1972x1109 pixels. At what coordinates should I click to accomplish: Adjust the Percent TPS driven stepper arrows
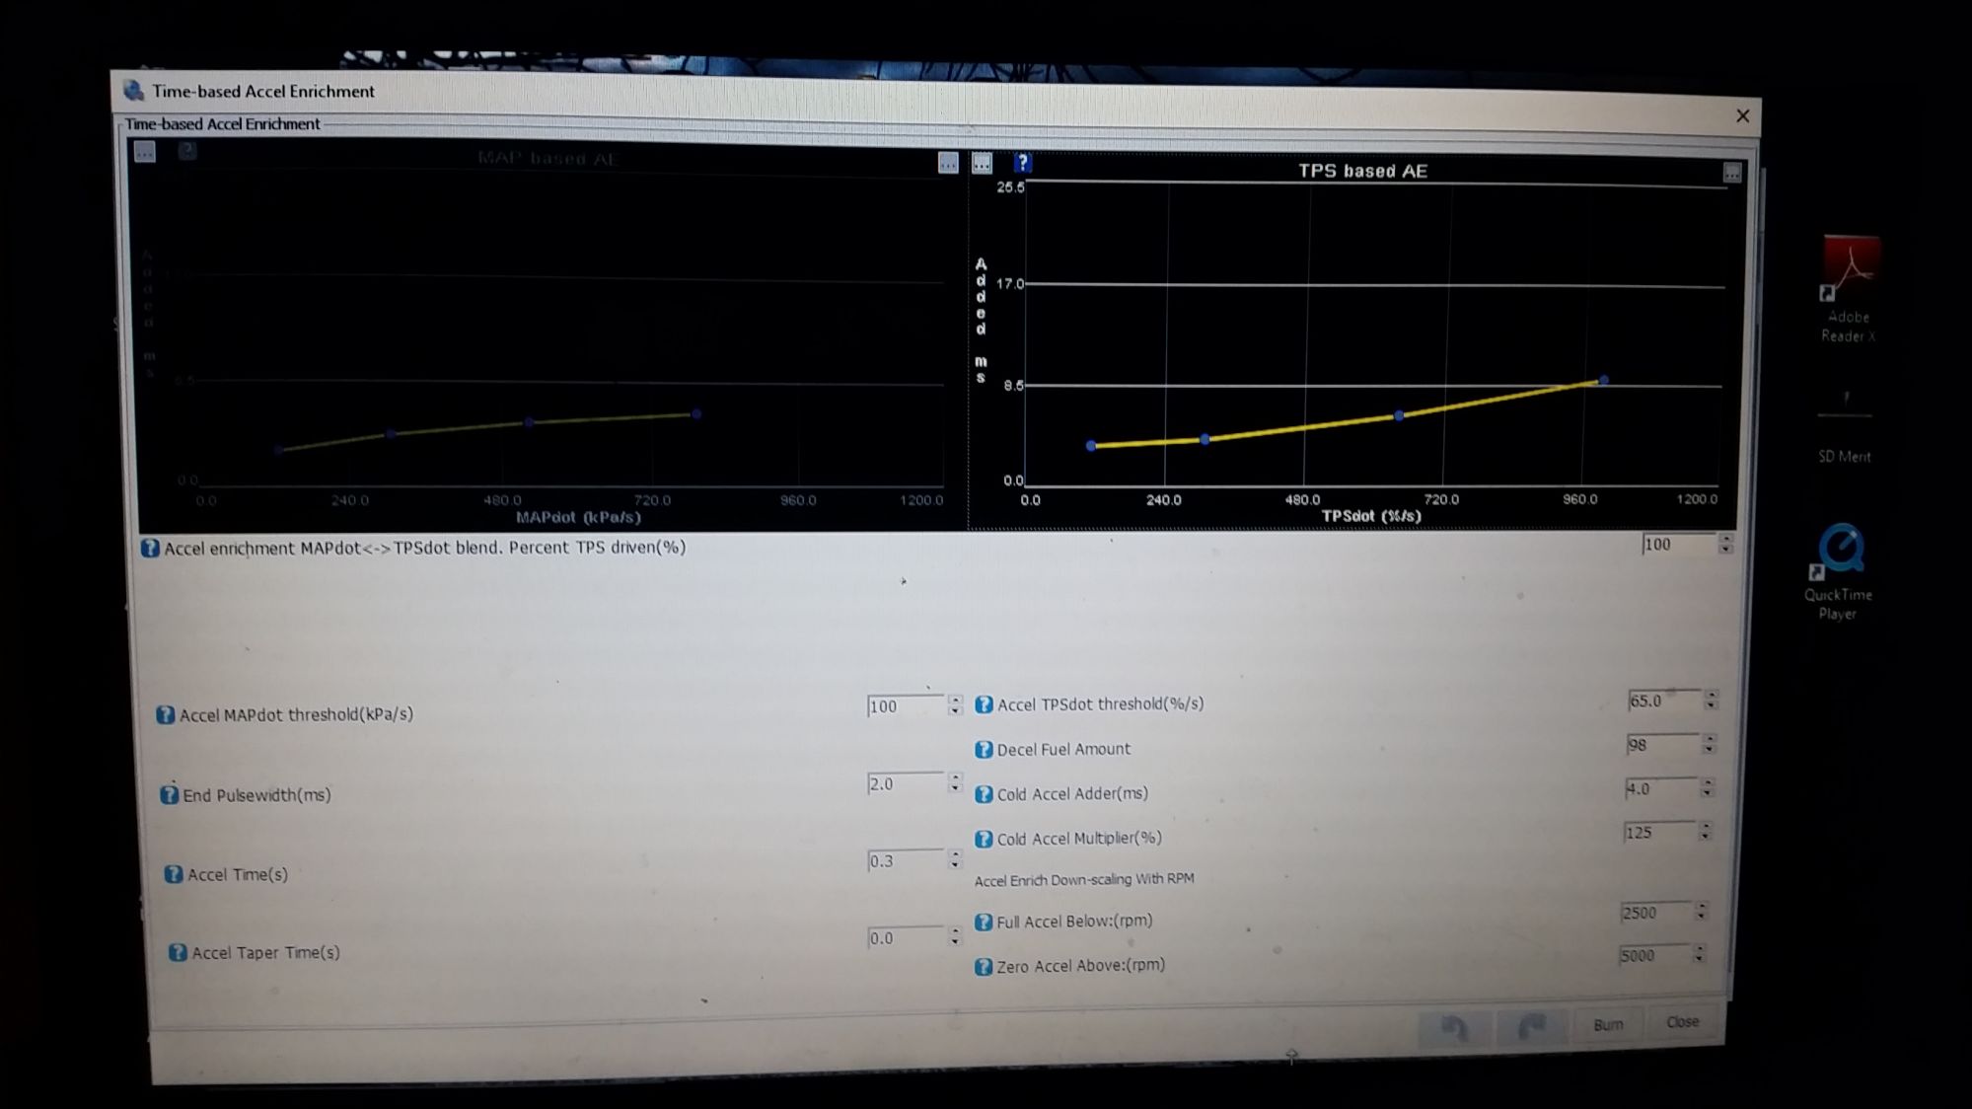point(1725,544)
